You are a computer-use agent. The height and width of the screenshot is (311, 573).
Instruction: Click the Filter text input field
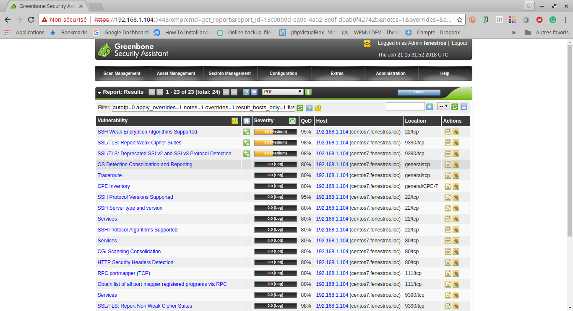(x=203, y=107)
